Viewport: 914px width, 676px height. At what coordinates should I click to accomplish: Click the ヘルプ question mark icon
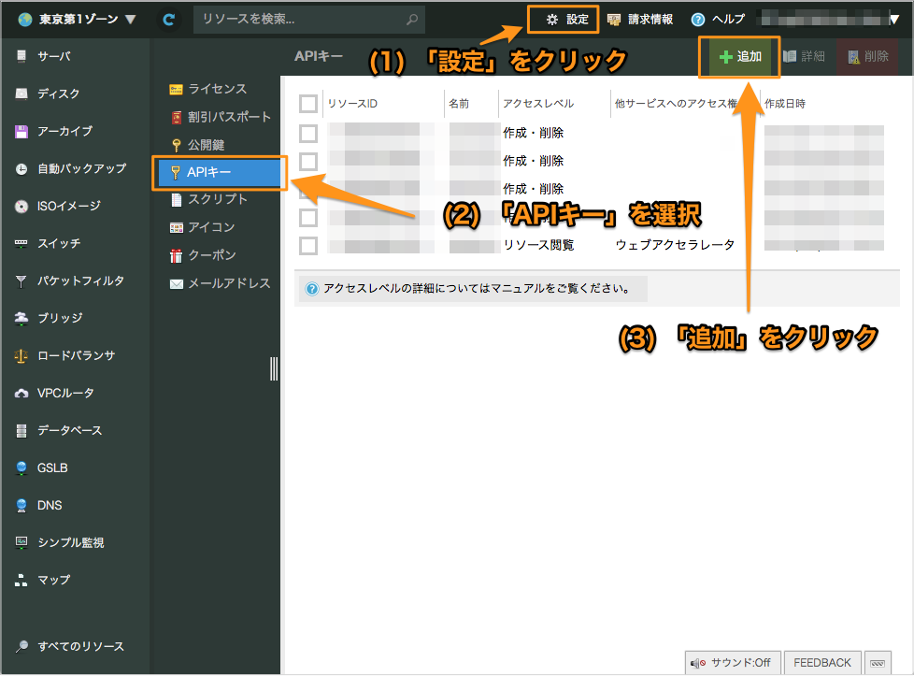tap(698, 20)
